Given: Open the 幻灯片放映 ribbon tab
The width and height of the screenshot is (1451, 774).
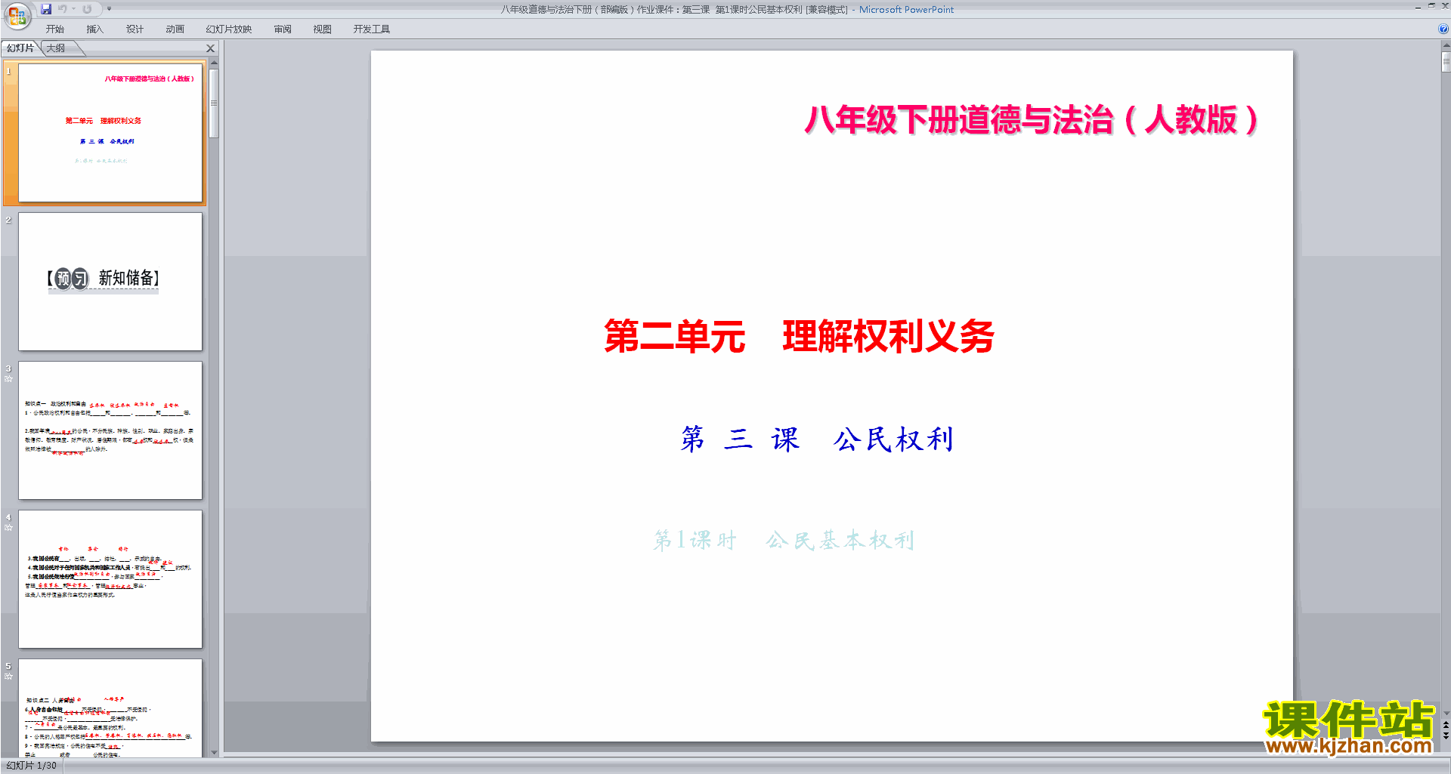Looking at the screenshot, I should pos(228,29).
